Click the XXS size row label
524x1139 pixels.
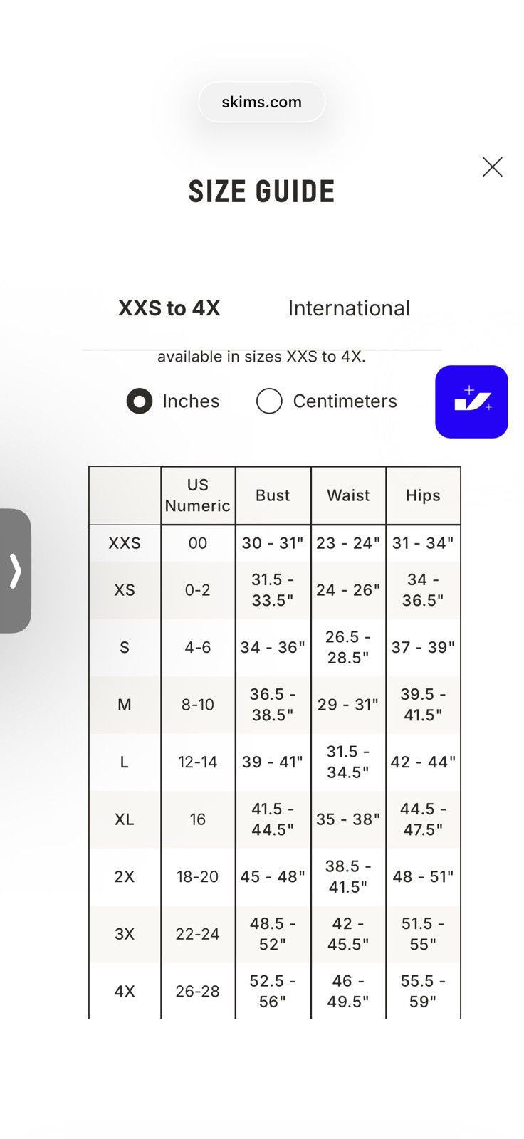[x=125, y=543]
